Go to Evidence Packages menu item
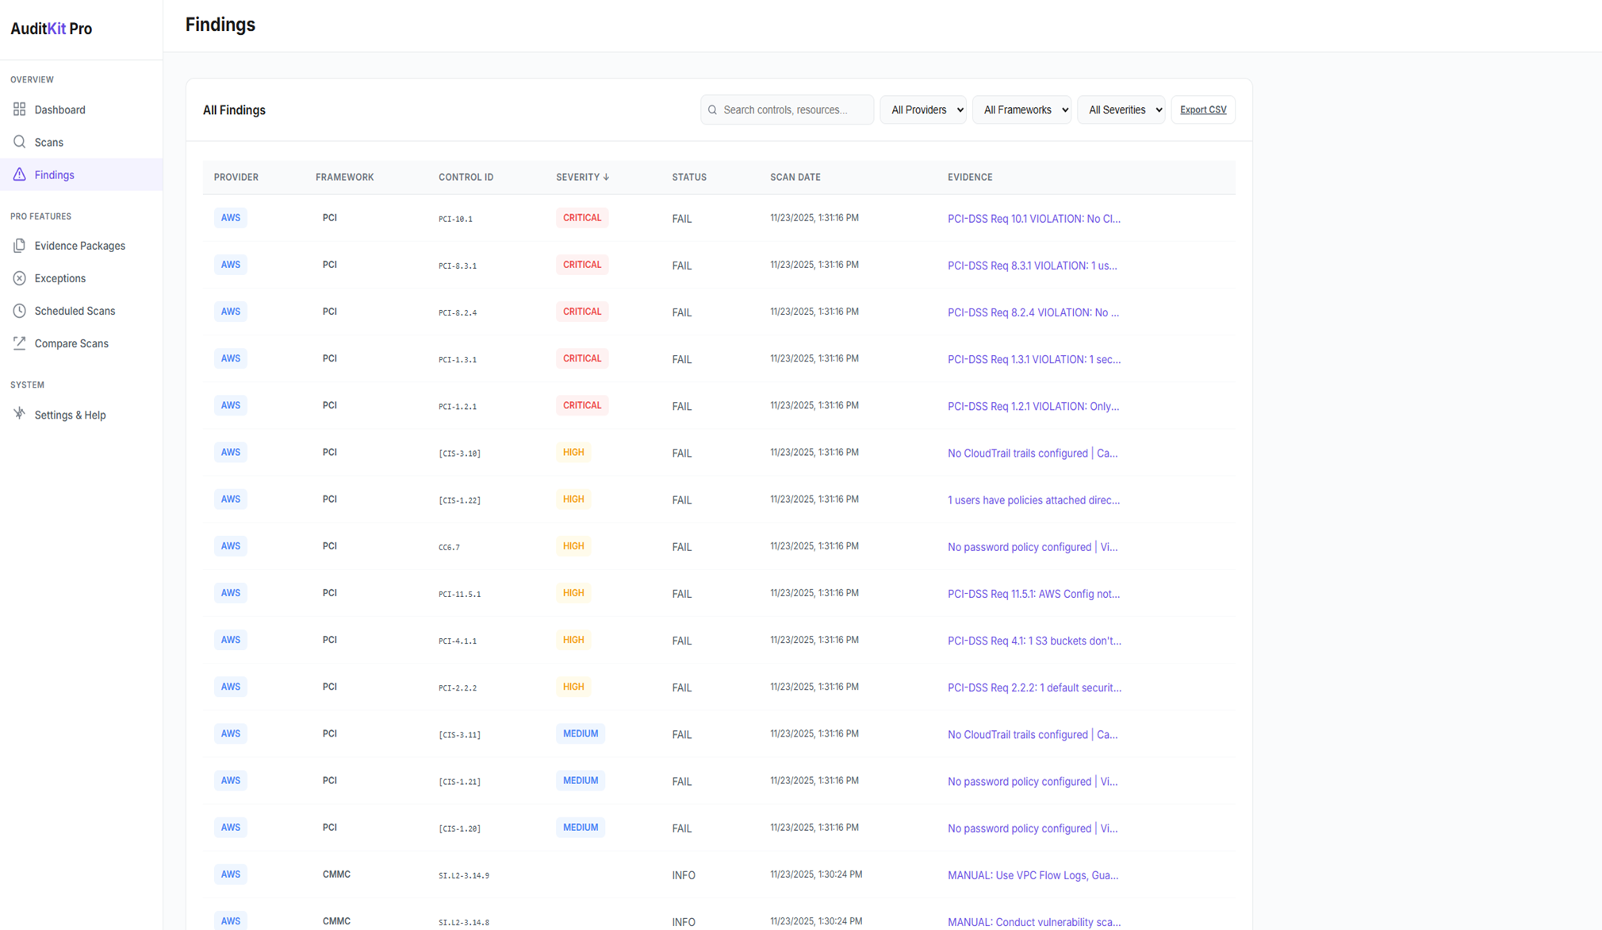This screenshot has height=930, width=1602. coord(79,246)
